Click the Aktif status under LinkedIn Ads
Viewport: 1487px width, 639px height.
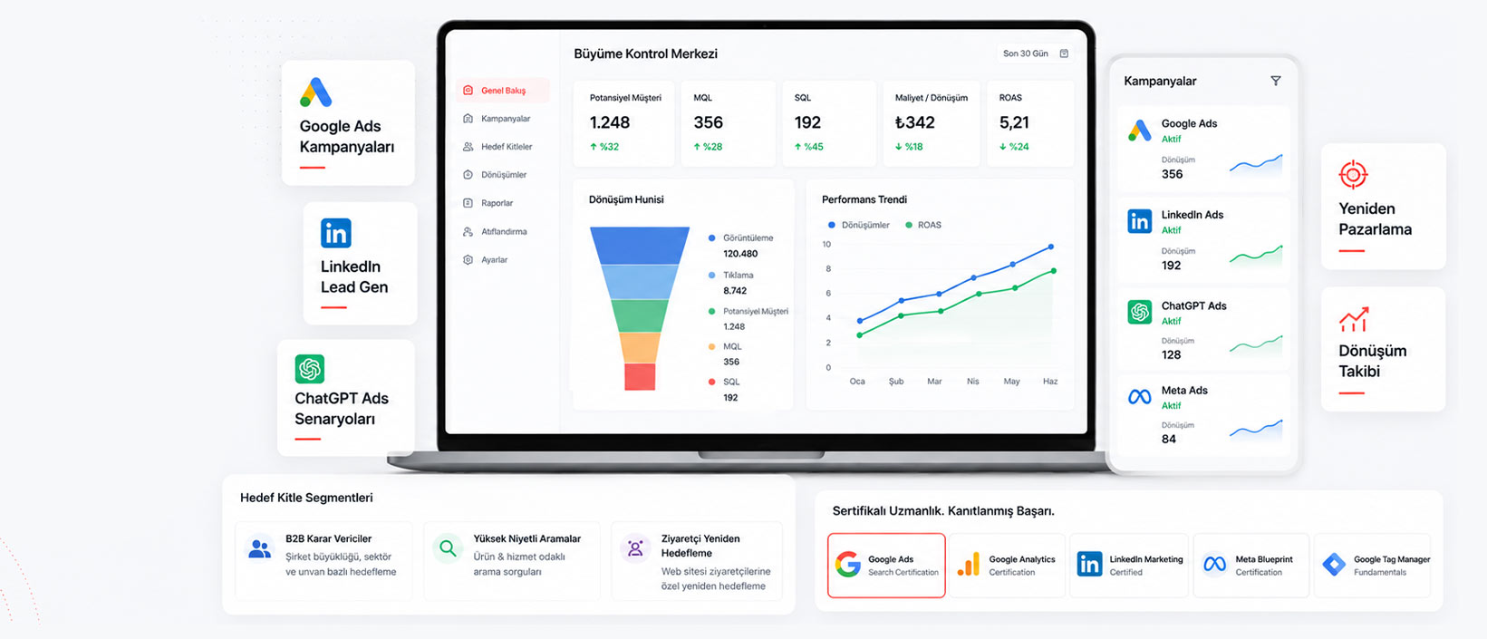1172,230
